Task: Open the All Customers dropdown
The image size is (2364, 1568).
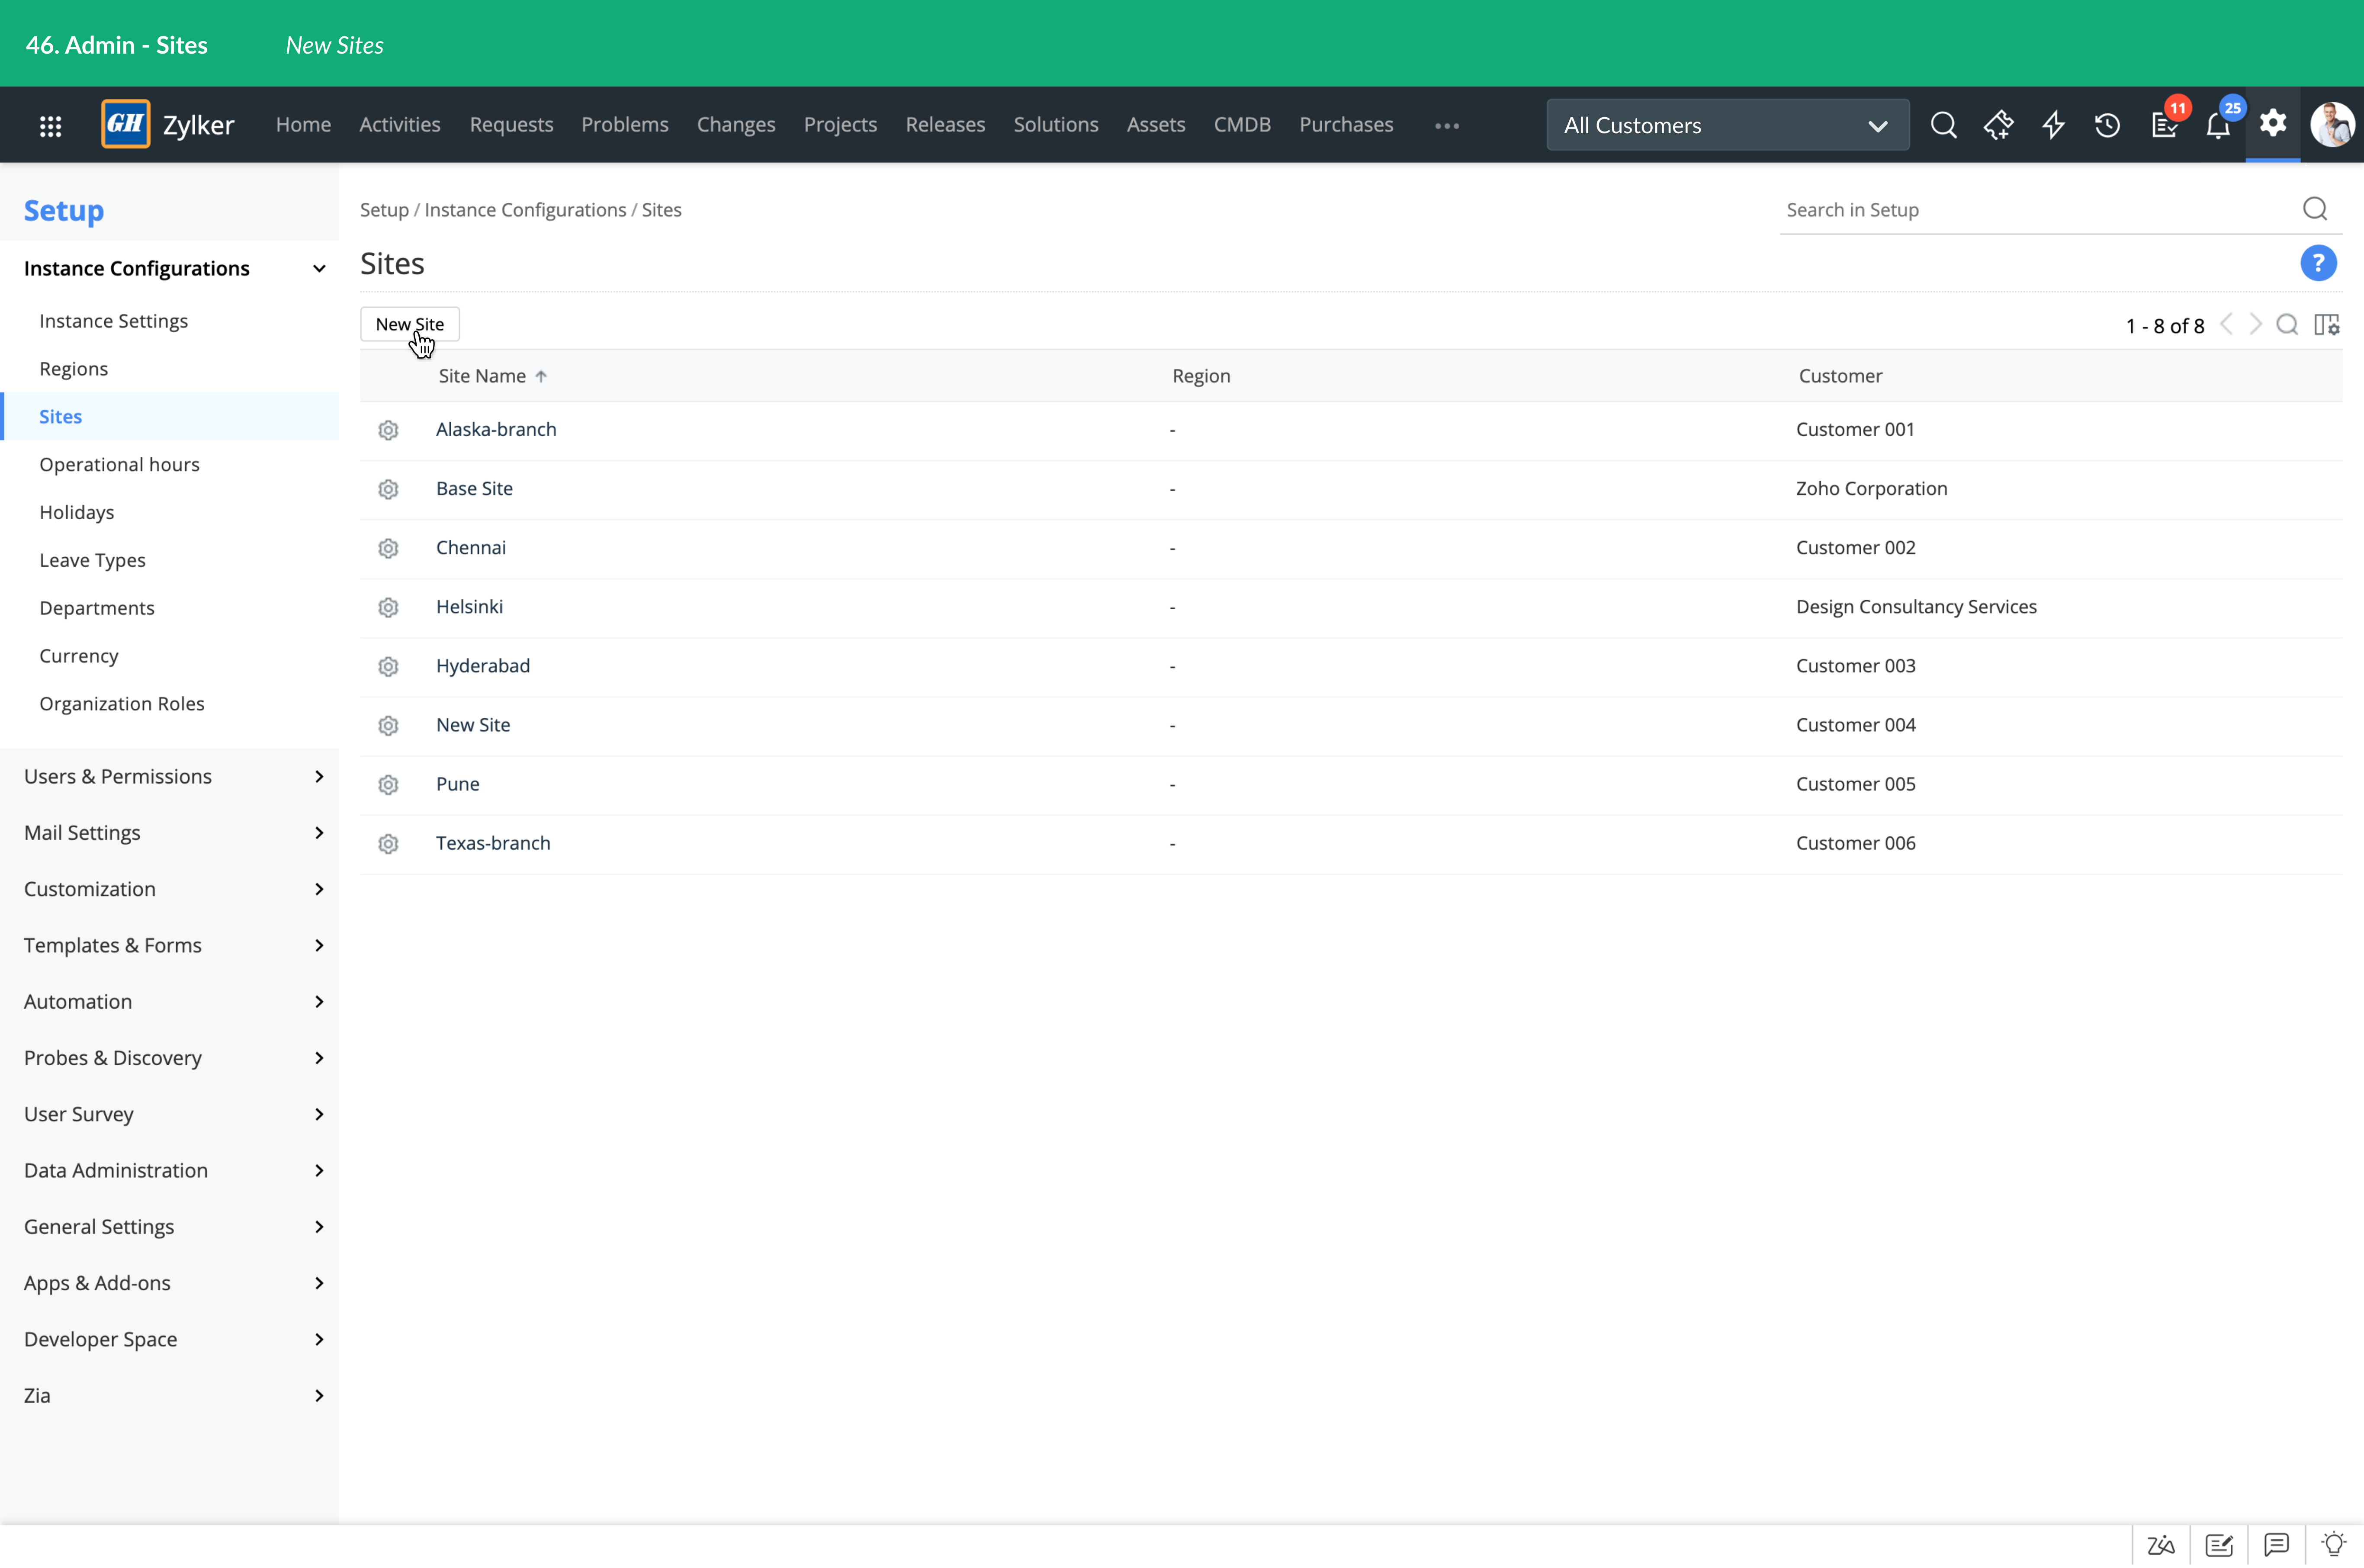Action: [x=1727, y=125]
